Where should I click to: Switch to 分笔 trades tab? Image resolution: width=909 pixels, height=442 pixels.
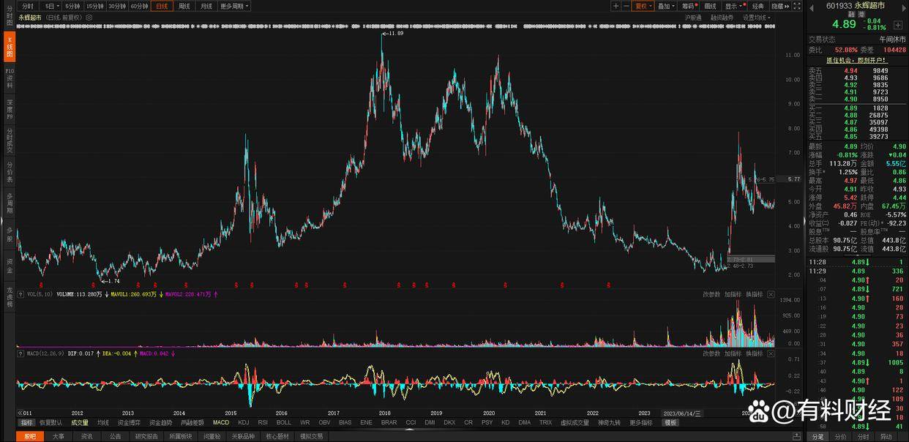818,437
